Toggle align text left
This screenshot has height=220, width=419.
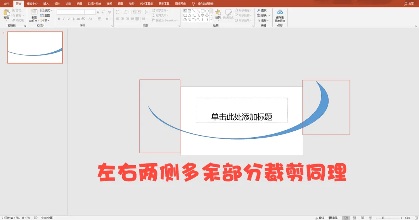click(x=118, y=19)
